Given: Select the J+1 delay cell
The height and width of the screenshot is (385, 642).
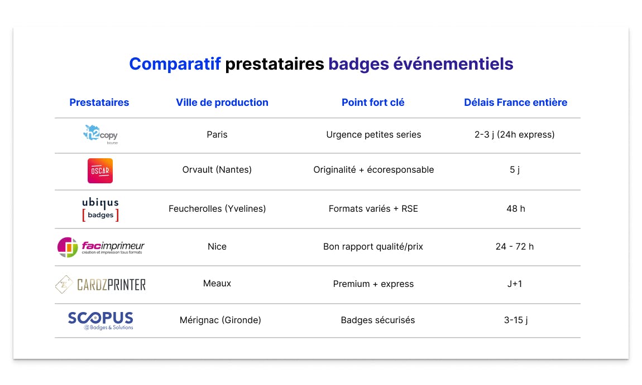Looking at the screenshot, I should [514, 284].
